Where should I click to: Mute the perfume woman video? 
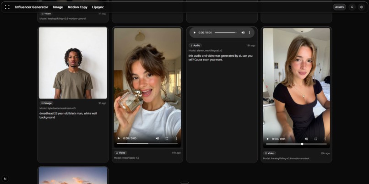click(x=157, y=138)
